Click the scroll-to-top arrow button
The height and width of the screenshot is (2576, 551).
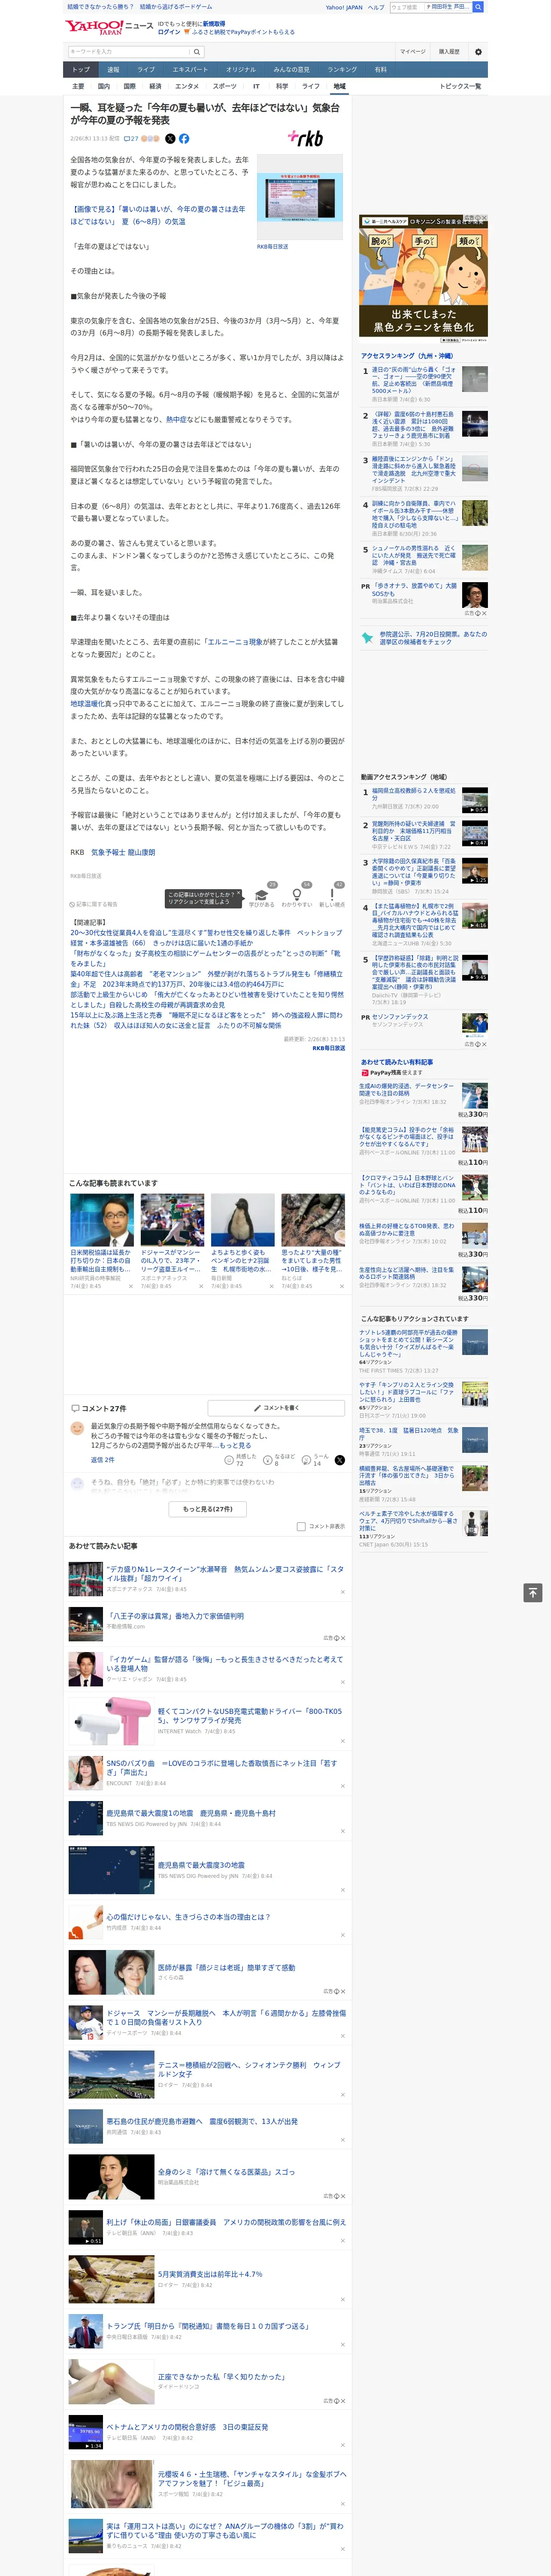pos(533,1592)
